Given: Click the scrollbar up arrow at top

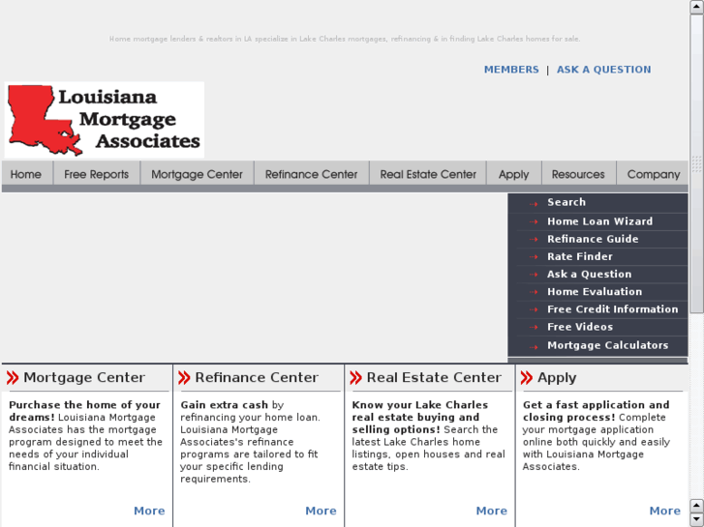Looking at the screenshot, I should click(697, 7).
